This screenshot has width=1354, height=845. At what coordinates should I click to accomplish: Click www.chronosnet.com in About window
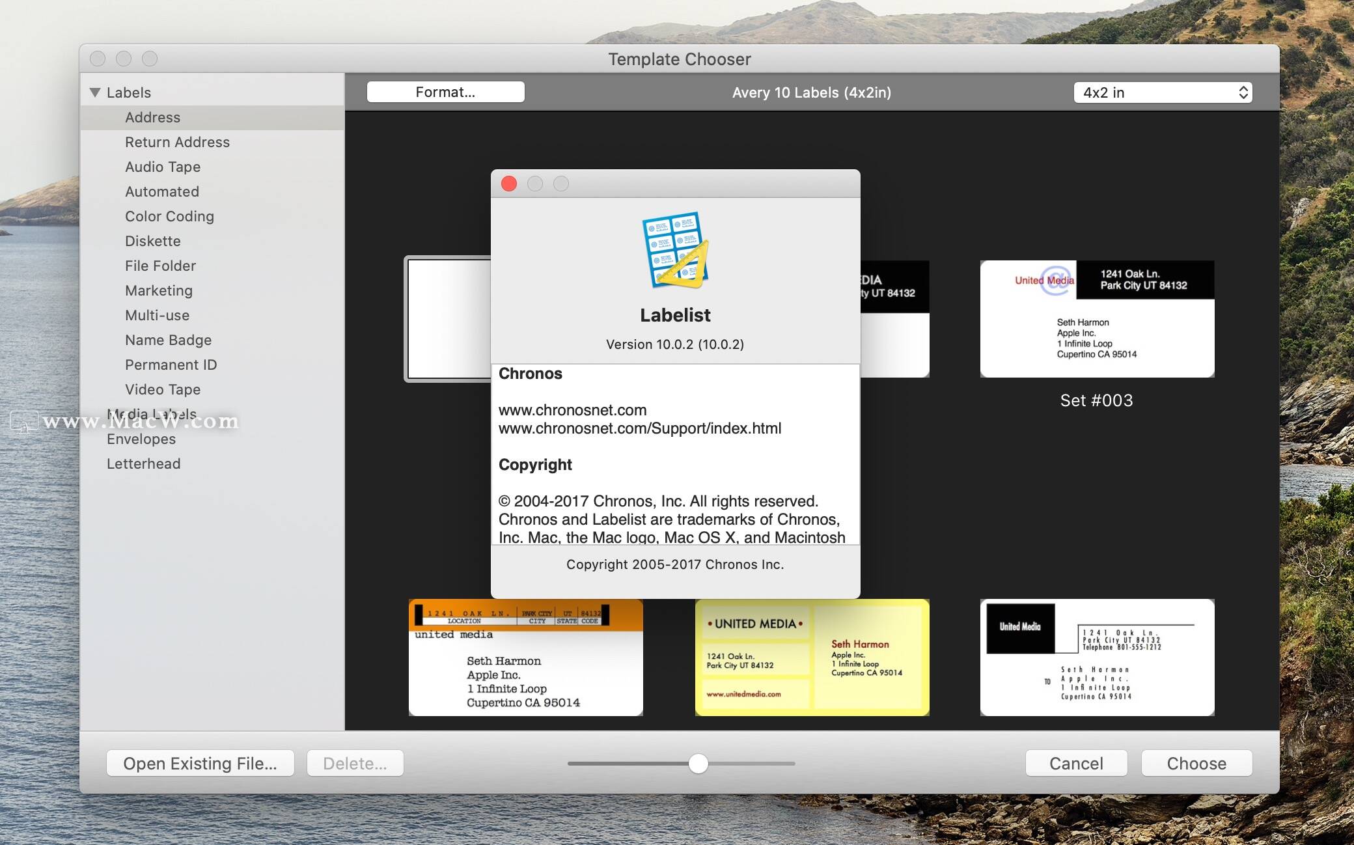coord(572,410)
